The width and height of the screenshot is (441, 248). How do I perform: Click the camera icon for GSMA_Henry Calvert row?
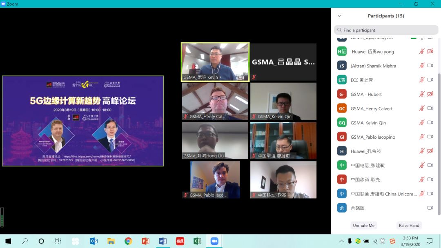coord(430,108)
